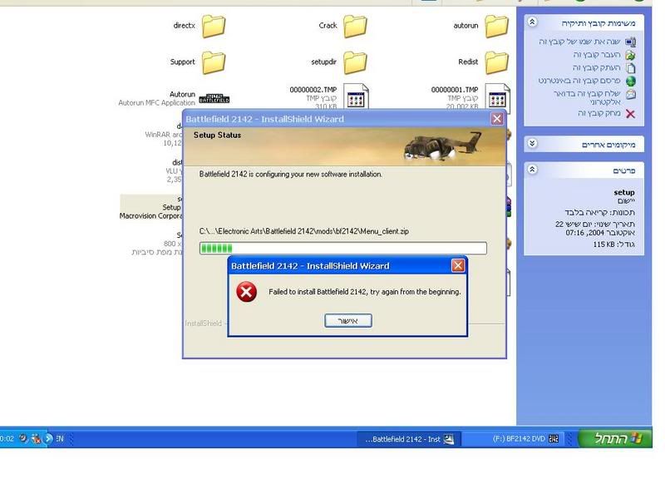This screenshot has height=499, width=665.
Task: Close the 'Failed to install' error dialog
Action: click(x=458, y=266)
